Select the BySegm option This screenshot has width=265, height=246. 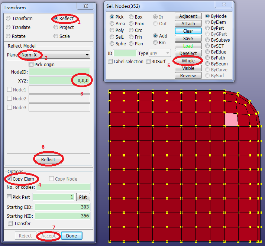(207, 64)
